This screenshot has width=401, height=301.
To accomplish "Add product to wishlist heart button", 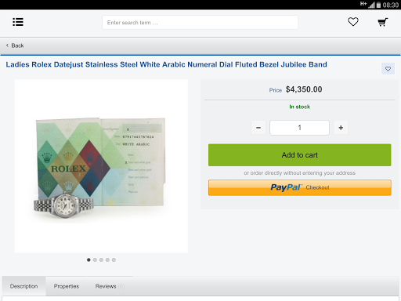I will coord(388,69).
